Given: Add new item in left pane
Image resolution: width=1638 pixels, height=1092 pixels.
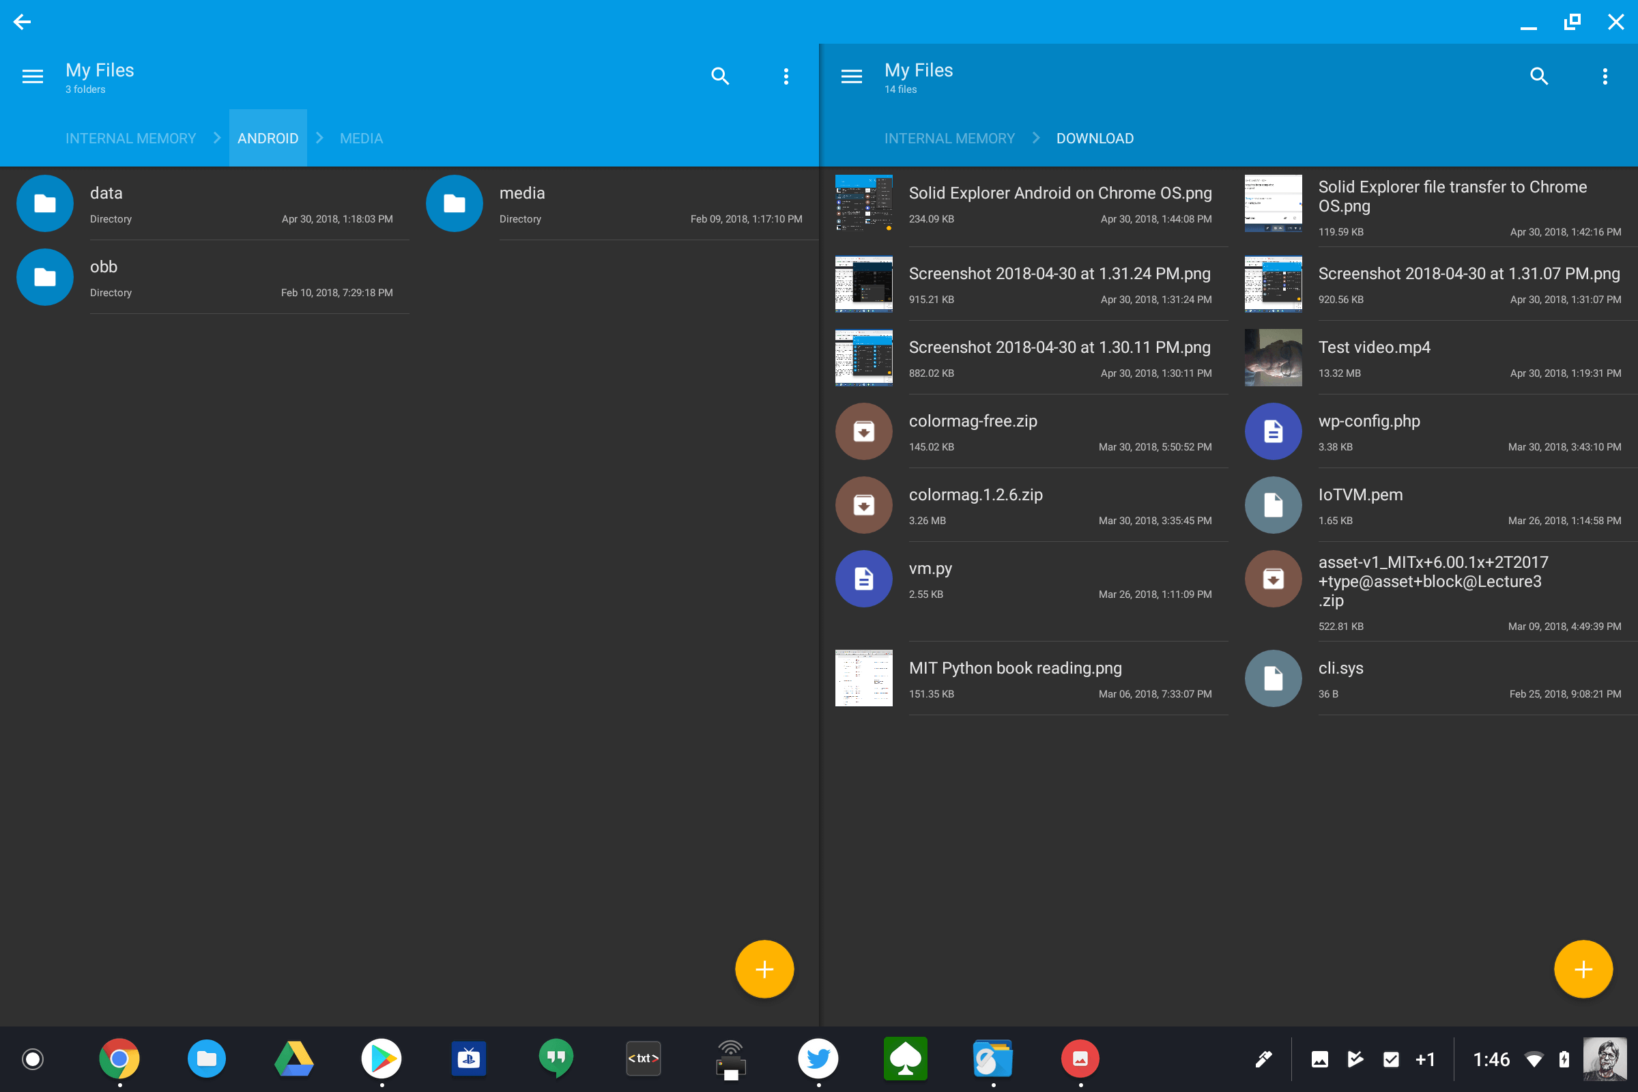Looking at the screenshot, I should (764, 969).
